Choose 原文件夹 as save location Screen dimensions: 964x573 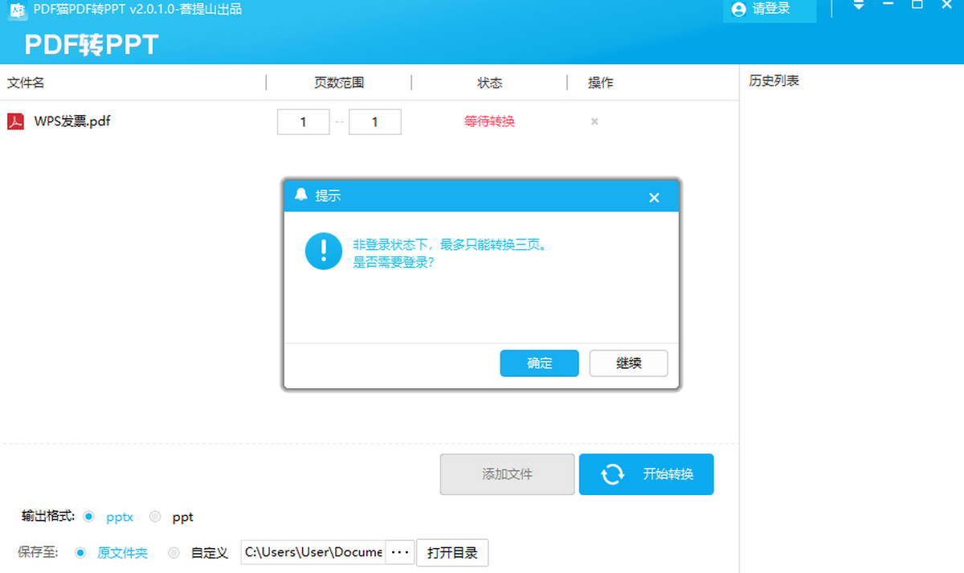pyautogui.click(x=80, y=553)
